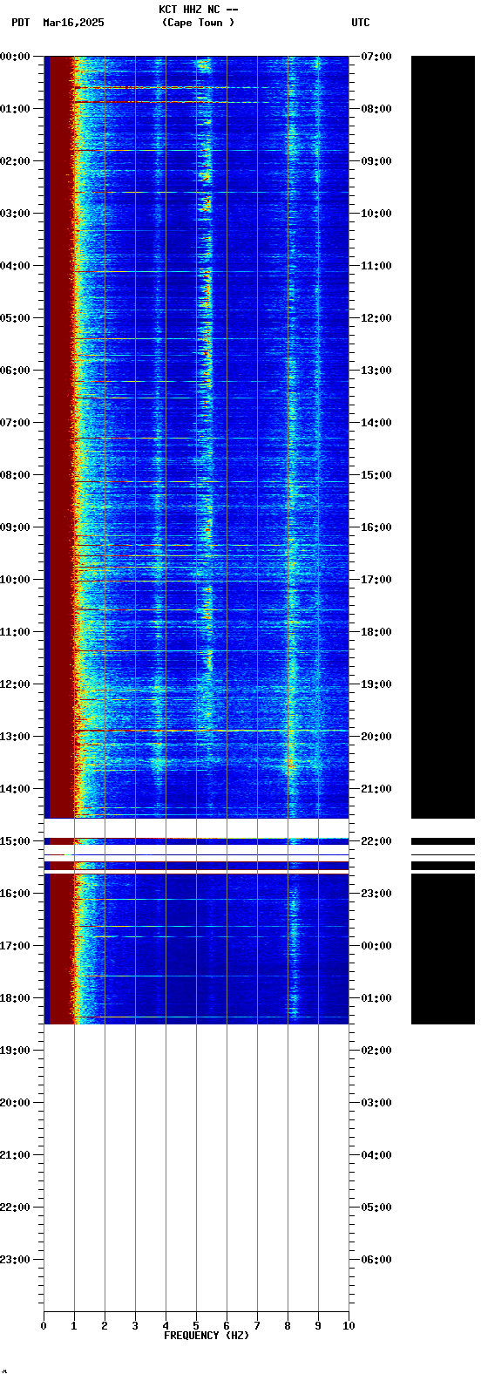The height and width of the screenshot is (1381, 481).
Task: Click the 12:00 PDT time tick label
Action: point(15,684)
